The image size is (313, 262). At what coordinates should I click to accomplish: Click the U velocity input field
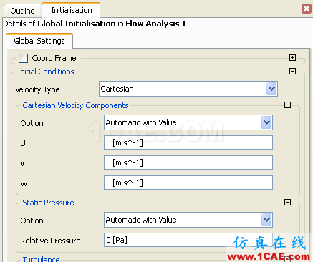188,142
